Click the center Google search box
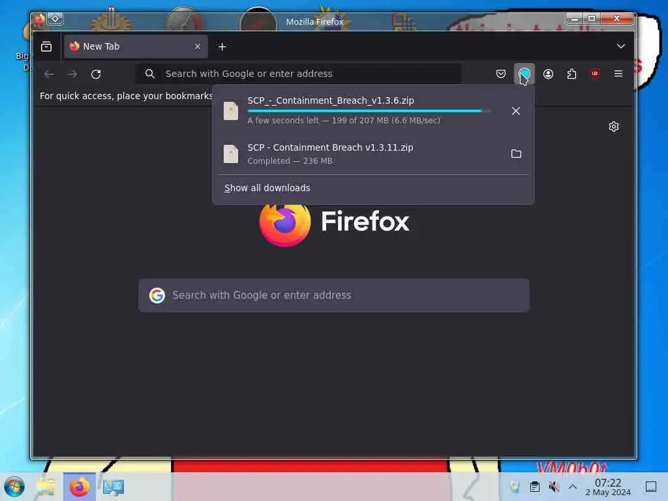668x501 pixels. [x=333, y=296]
